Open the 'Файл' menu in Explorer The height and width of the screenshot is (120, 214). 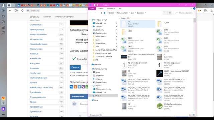(x=92, y=9)
